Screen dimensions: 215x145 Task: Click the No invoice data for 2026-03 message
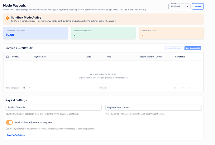point(103,74)
